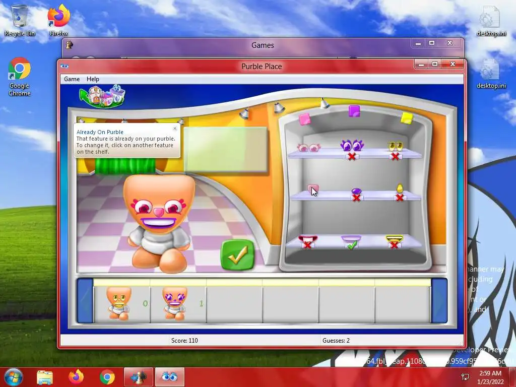Open the Google Chrome desktop shortcut
This screenshot has height=387, width=516.
(x=20, y=77)
